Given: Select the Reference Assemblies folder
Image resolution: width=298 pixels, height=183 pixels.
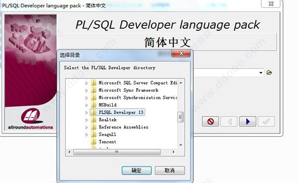Looking at the screenshot, I should [x=123, y=127].
